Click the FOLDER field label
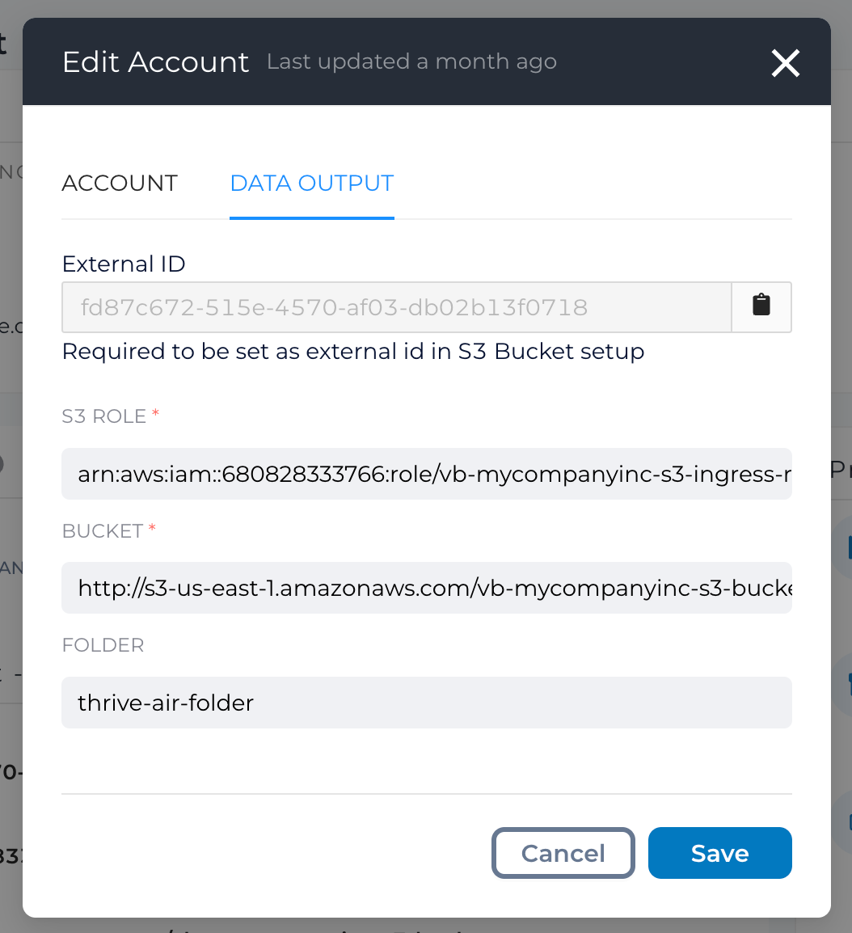This screenshot has width=852, height=933. point(103,645)
